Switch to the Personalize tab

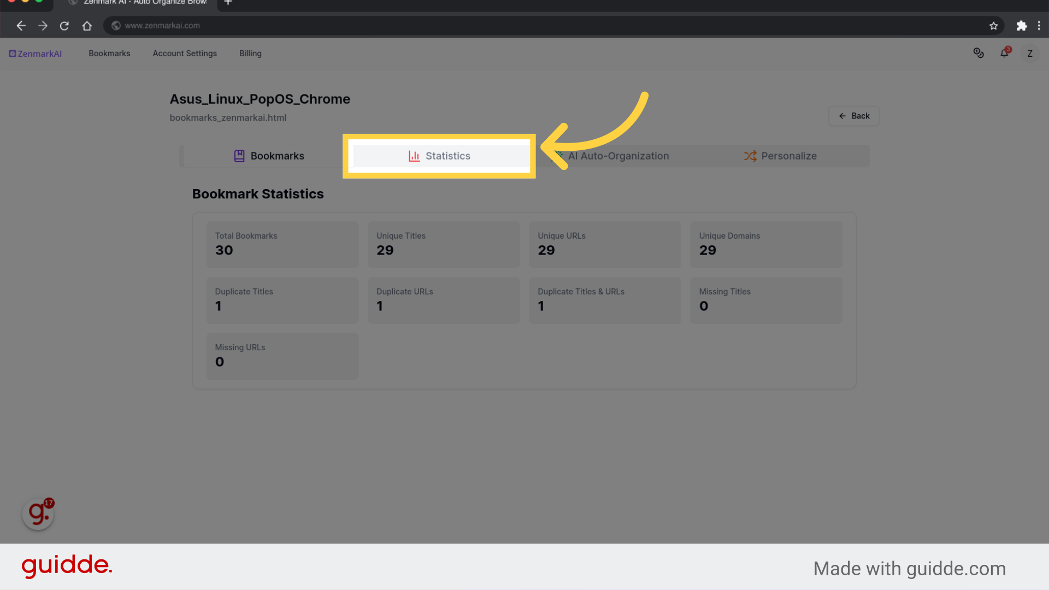[x=780, y=156]
